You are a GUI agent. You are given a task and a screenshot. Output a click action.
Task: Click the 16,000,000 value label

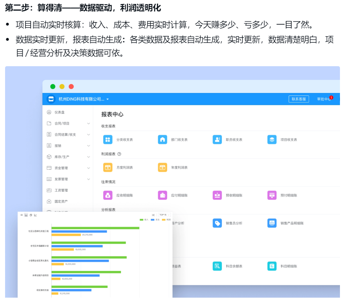pos(70,264)
